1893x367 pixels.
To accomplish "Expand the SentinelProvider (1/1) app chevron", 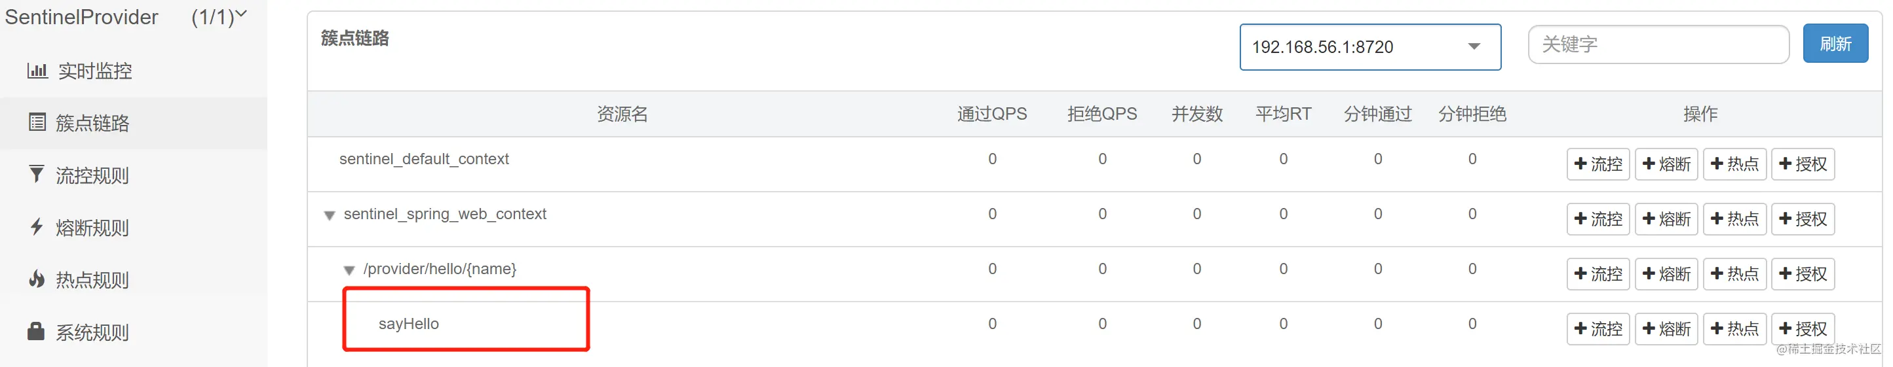I will [241, 13].
